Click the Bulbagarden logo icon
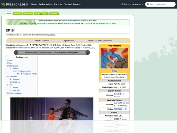 point(3,4)
